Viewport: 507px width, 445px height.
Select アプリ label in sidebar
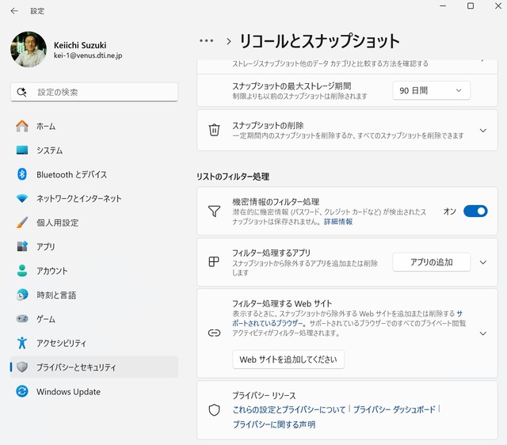tap(46, 246)
